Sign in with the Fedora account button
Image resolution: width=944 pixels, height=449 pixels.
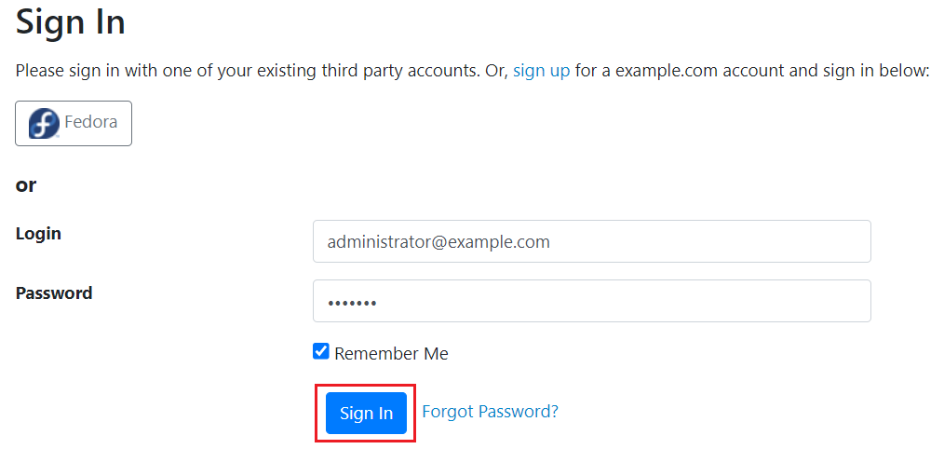(x=74, y=123)
